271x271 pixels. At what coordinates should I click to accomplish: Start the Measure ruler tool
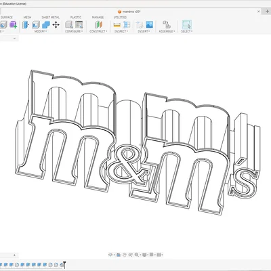117,24
